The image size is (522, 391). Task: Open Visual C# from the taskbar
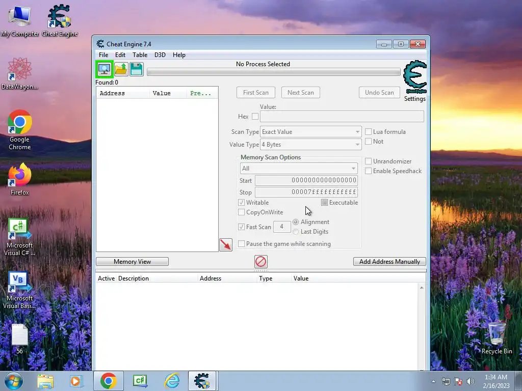tap(140, 381)
